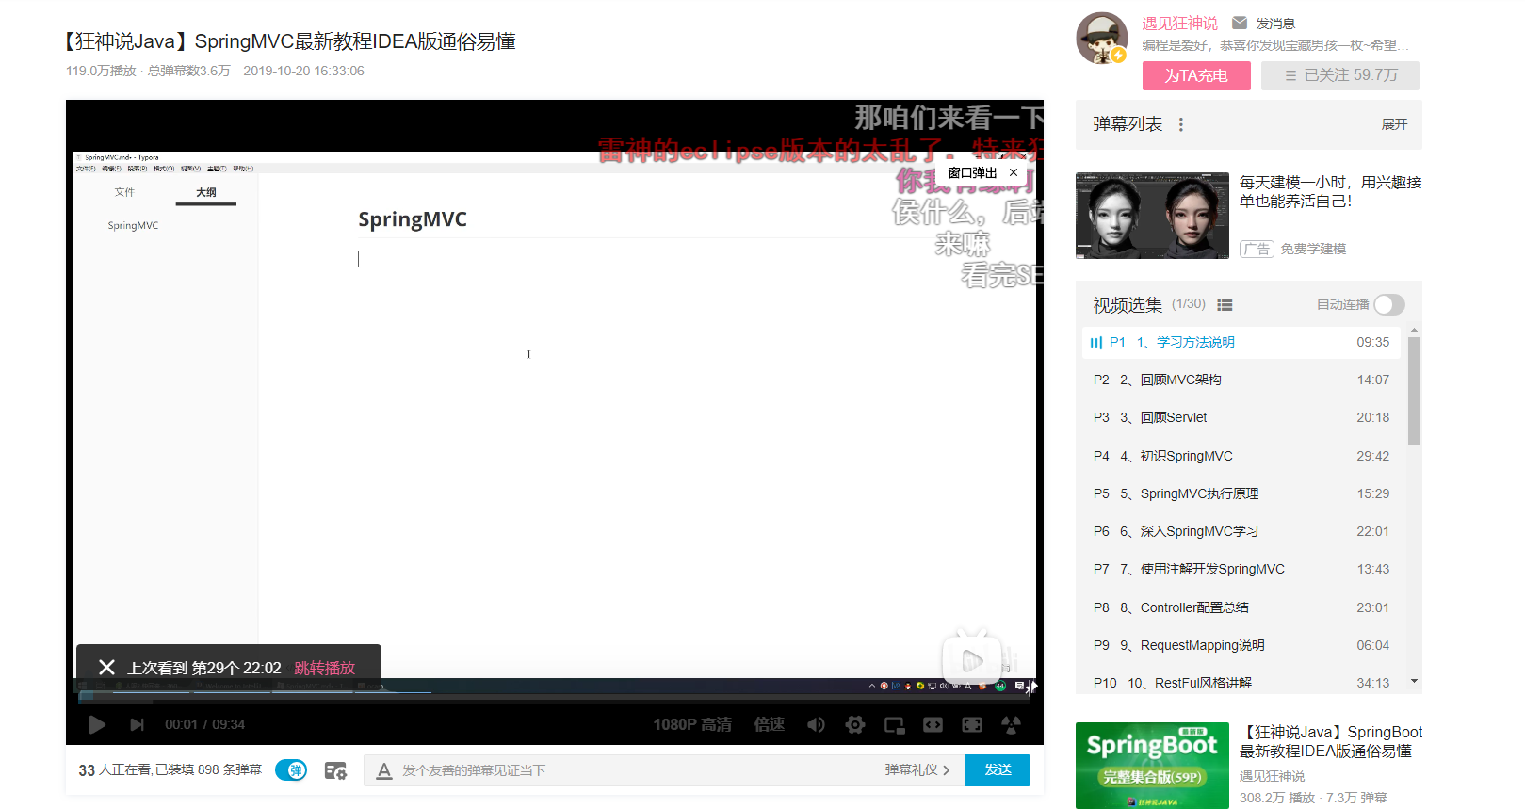The height and width of the screenshot is (809, 1525).
Task: Select the 大纲 tab in Typora sidebar
Action: point(206,192)
